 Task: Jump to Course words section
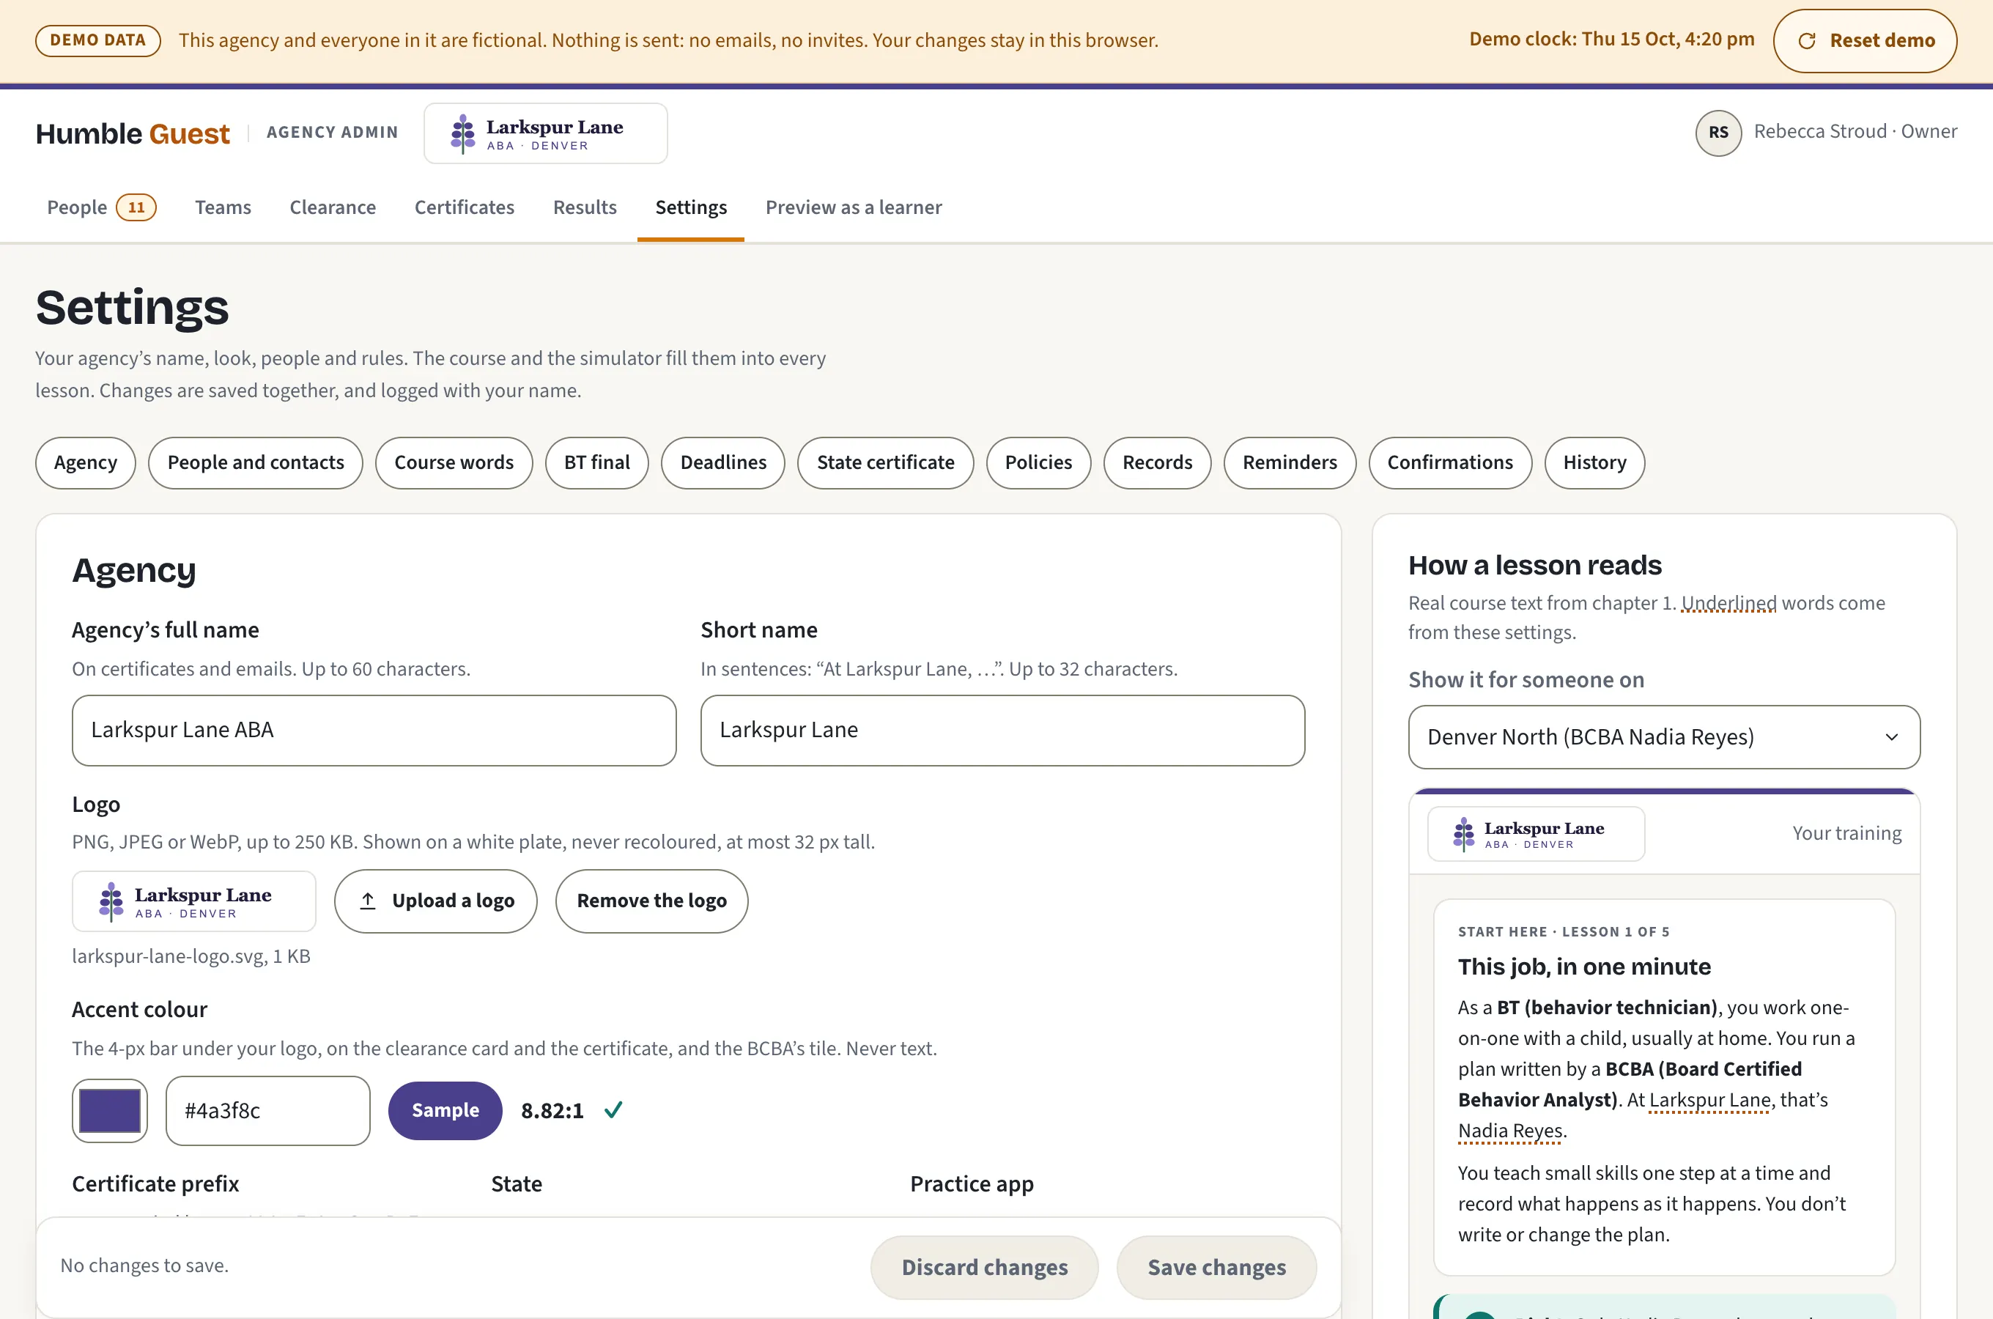coord(454,462)
